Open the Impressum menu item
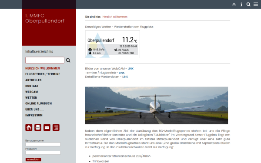This screenshot has width=261, height=163. (34, 115)
